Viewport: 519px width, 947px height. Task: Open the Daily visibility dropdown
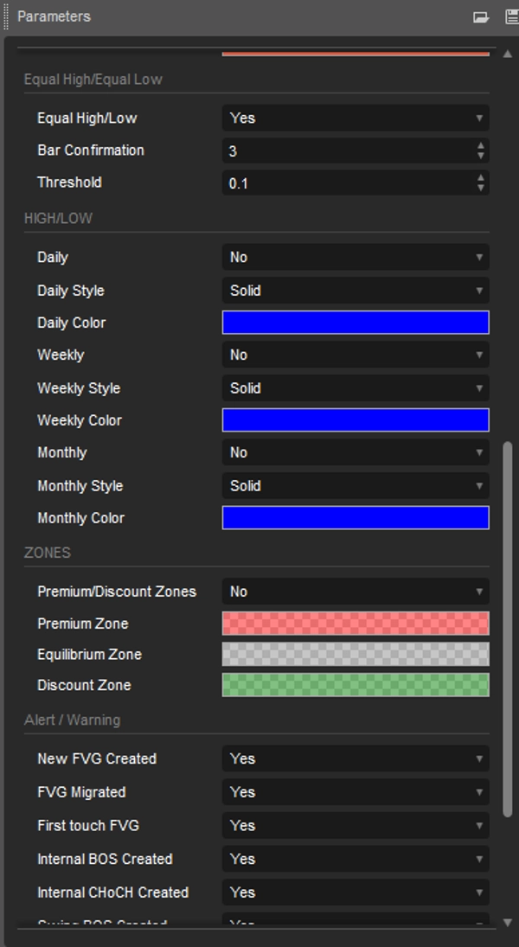click(355, 257)
